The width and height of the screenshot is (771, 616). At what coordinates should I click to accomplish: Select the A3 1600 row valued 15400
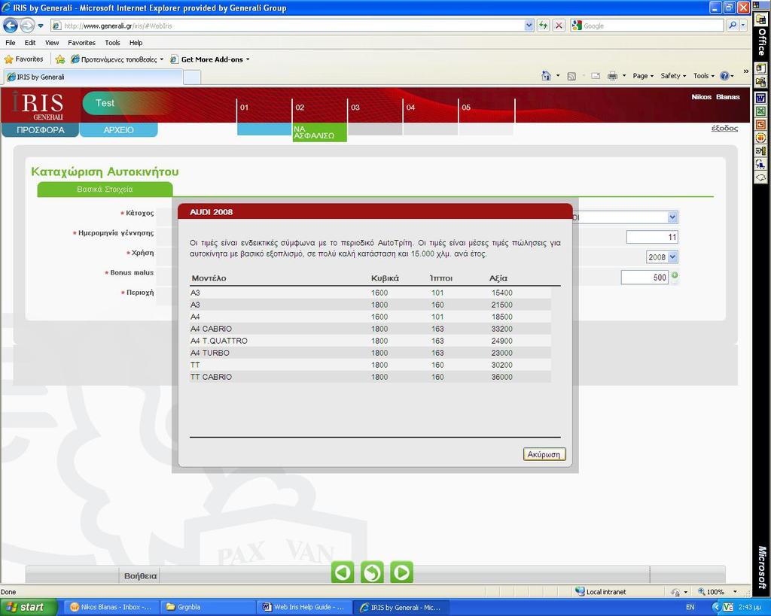tap(370, 293)
